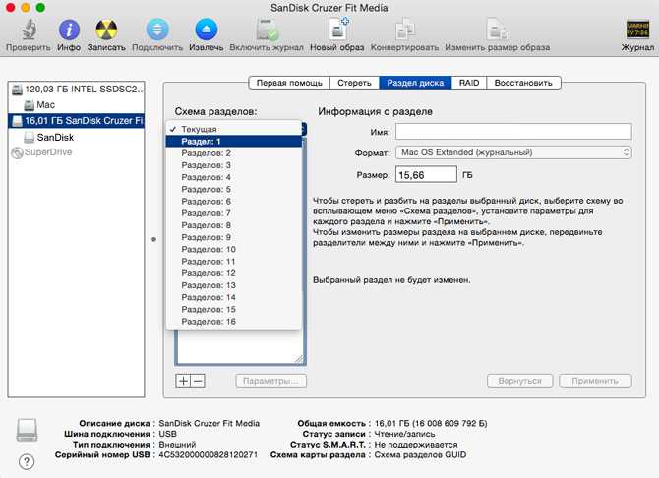Choose Разделов: 10 in the scheme menu
Image resolution: width=659 pixels, height=478 pixels.
(x=234, y=249)
